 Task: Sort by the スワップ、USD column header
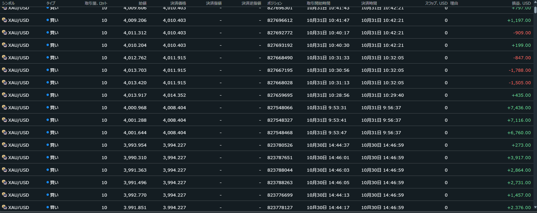click(x=436, y=3)
